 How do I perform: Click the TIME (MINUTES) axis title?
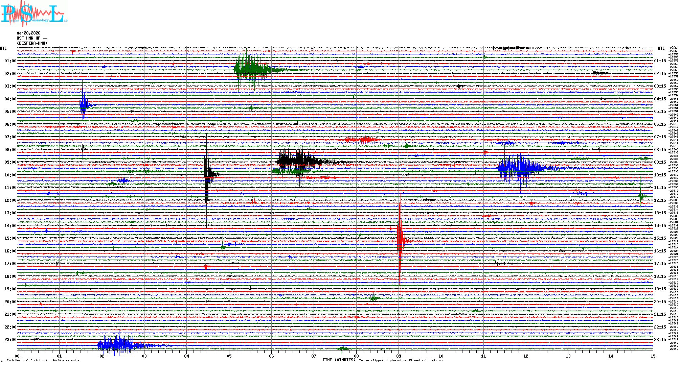point(339,360)
